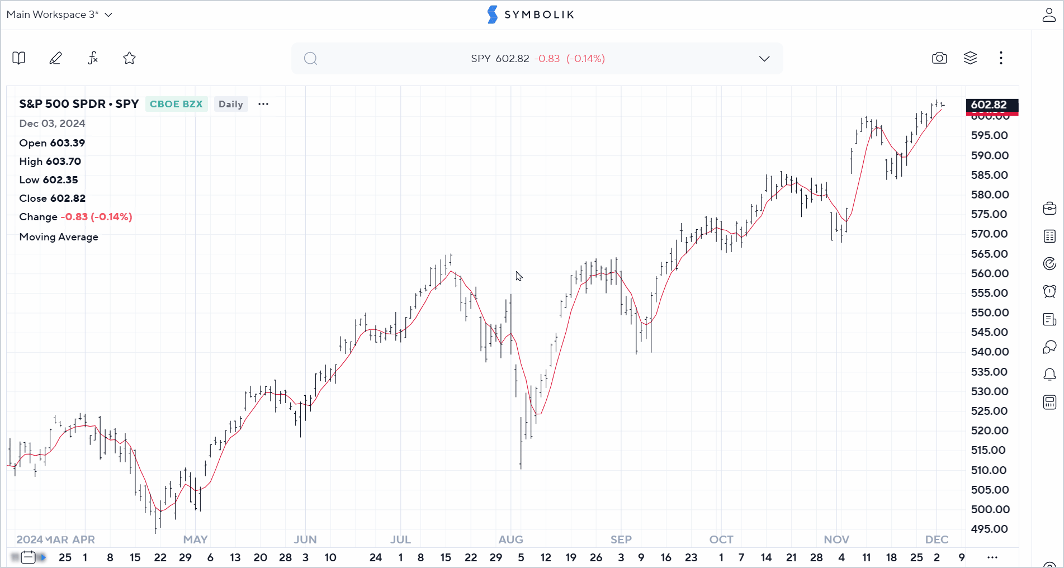This screenshot has width=1064, height=568.
Task: Click the SPY symbol search field
Action: (x=537, y=59)
